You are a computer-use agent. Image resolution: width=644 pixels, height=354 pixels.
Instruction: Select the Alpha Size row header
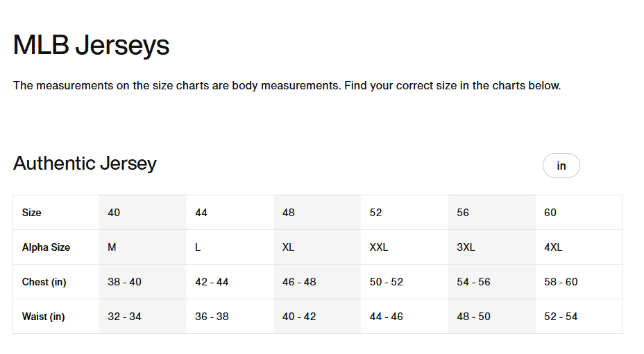[x=46, y=247]
